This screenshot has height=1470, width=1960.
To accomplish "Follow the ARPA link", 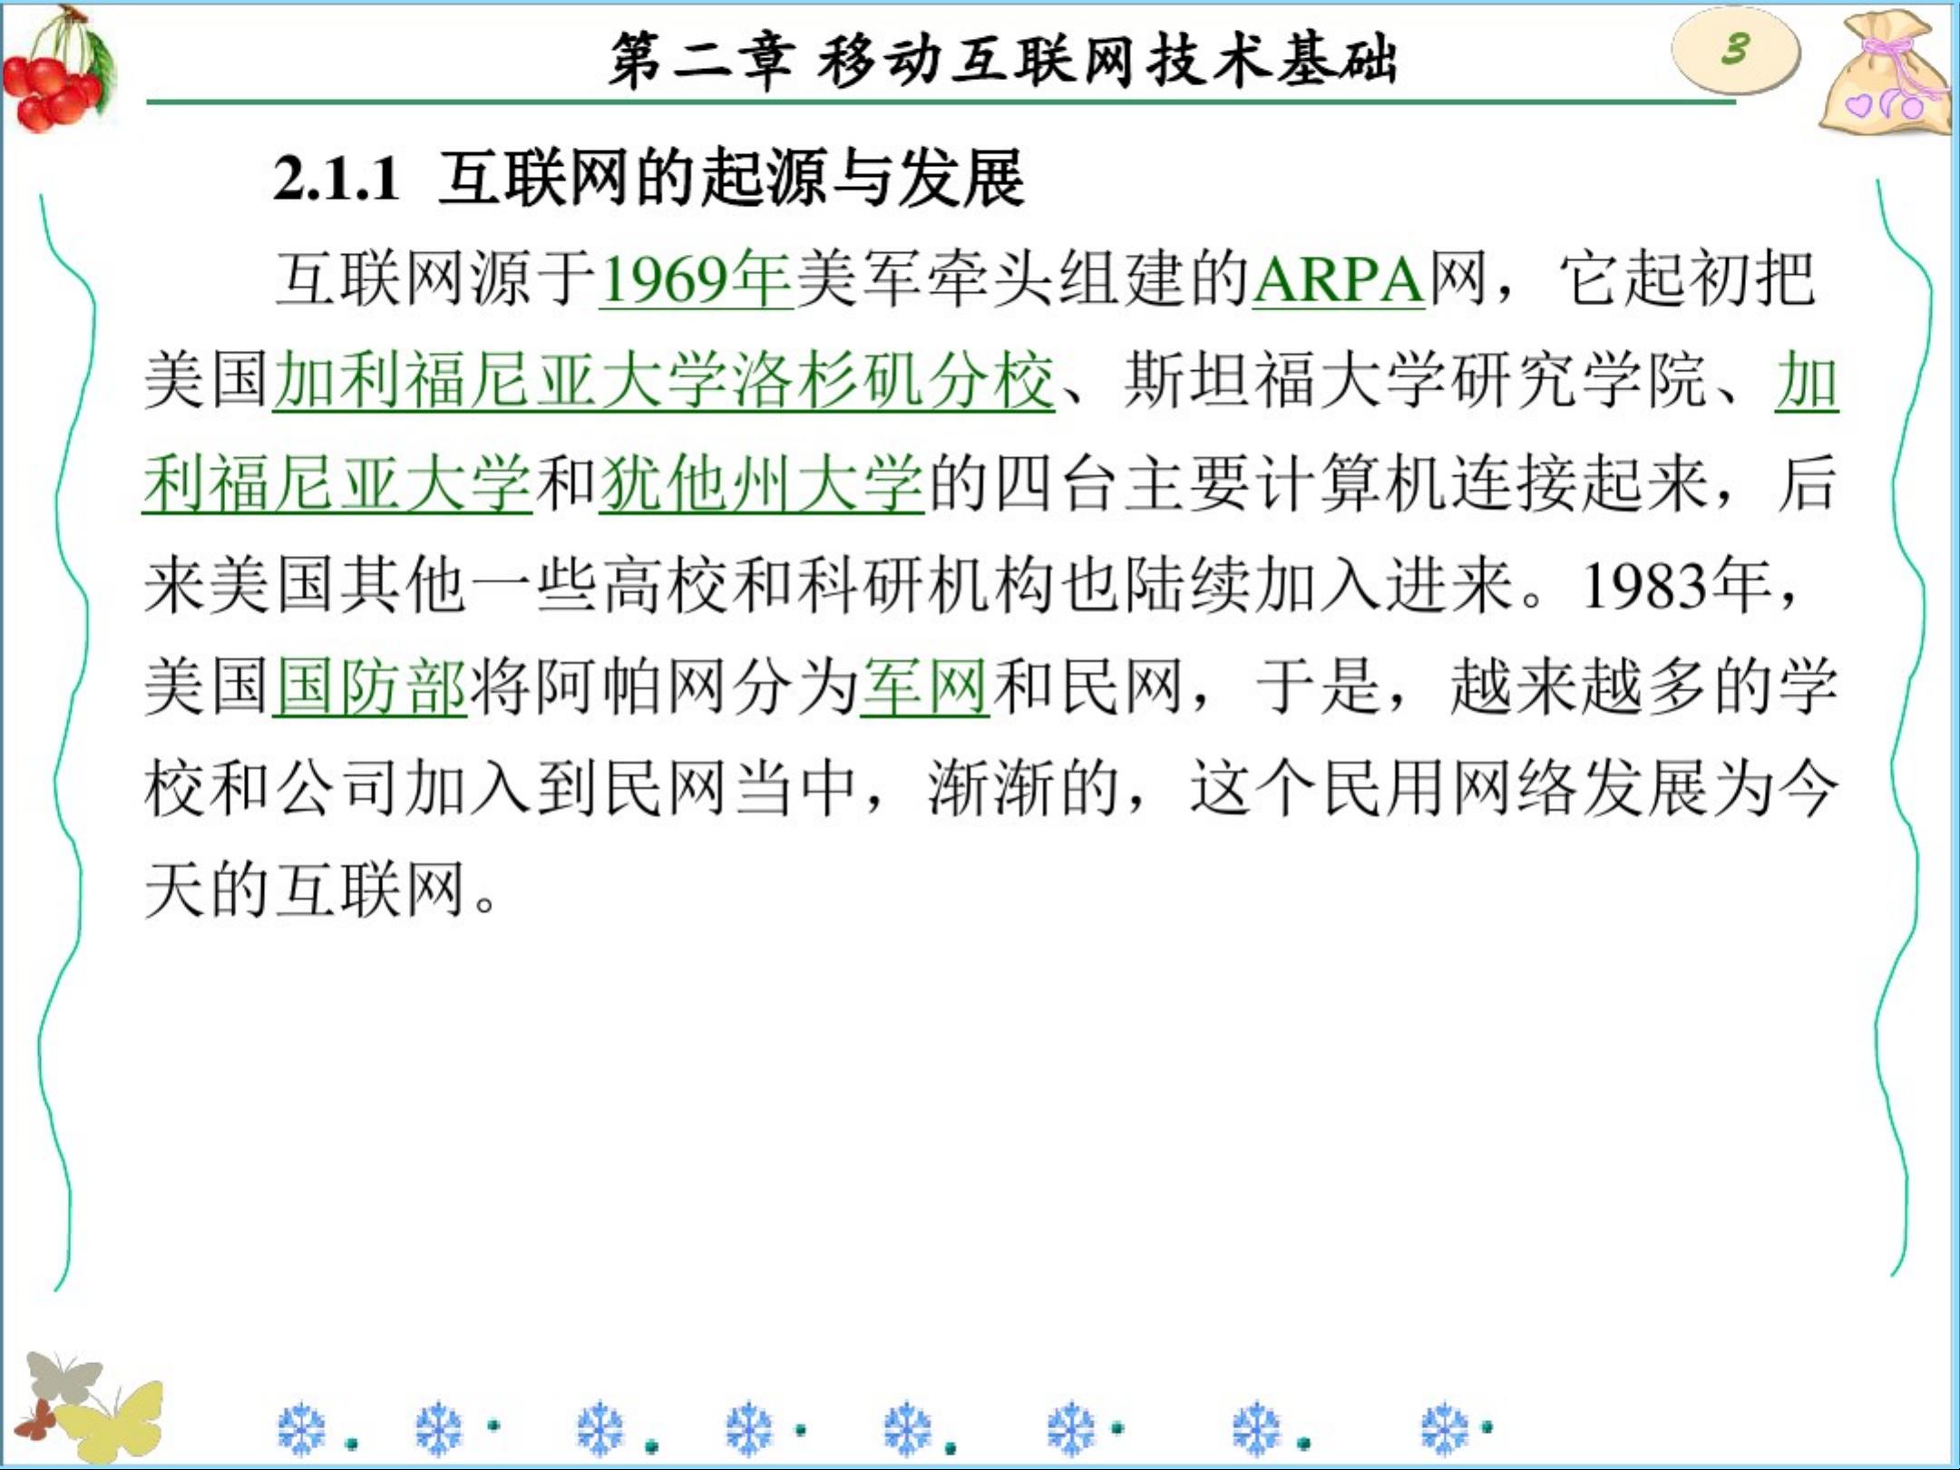I will [x=1339, y=278].
